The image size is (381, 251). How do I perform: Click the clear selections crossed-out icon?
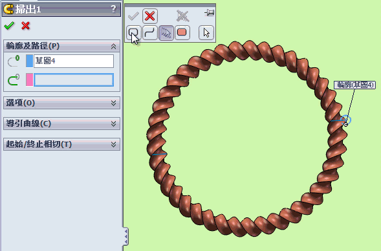182,16
